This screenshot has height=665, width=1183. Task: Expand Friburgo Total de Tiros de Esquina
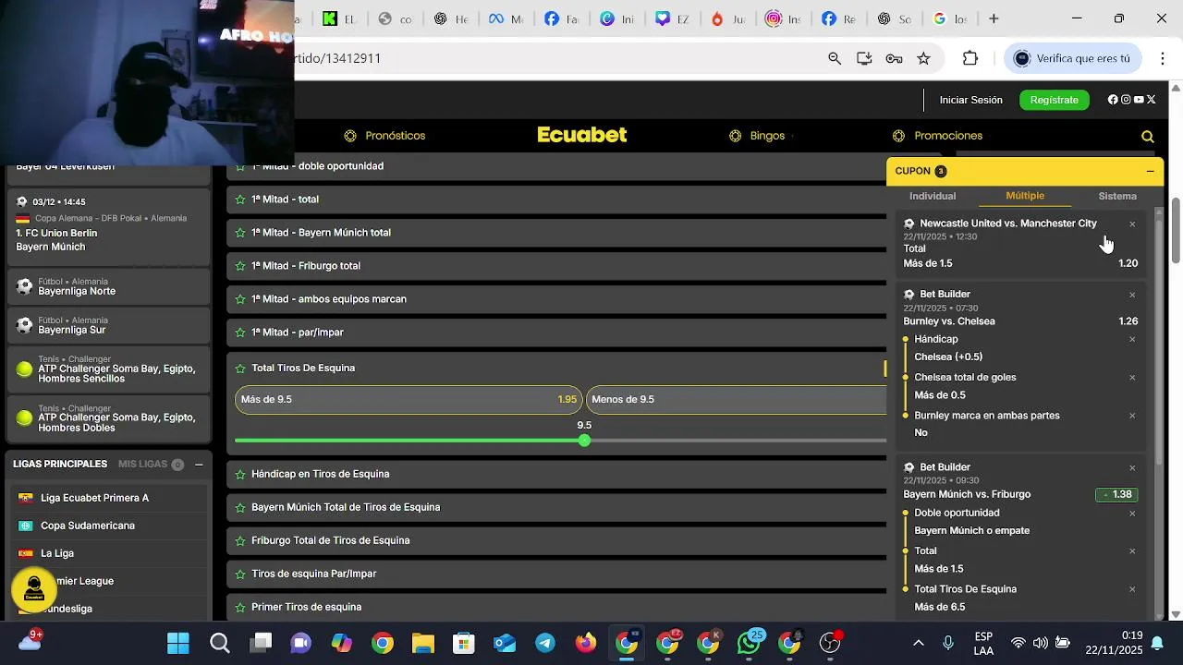(556, 540)
